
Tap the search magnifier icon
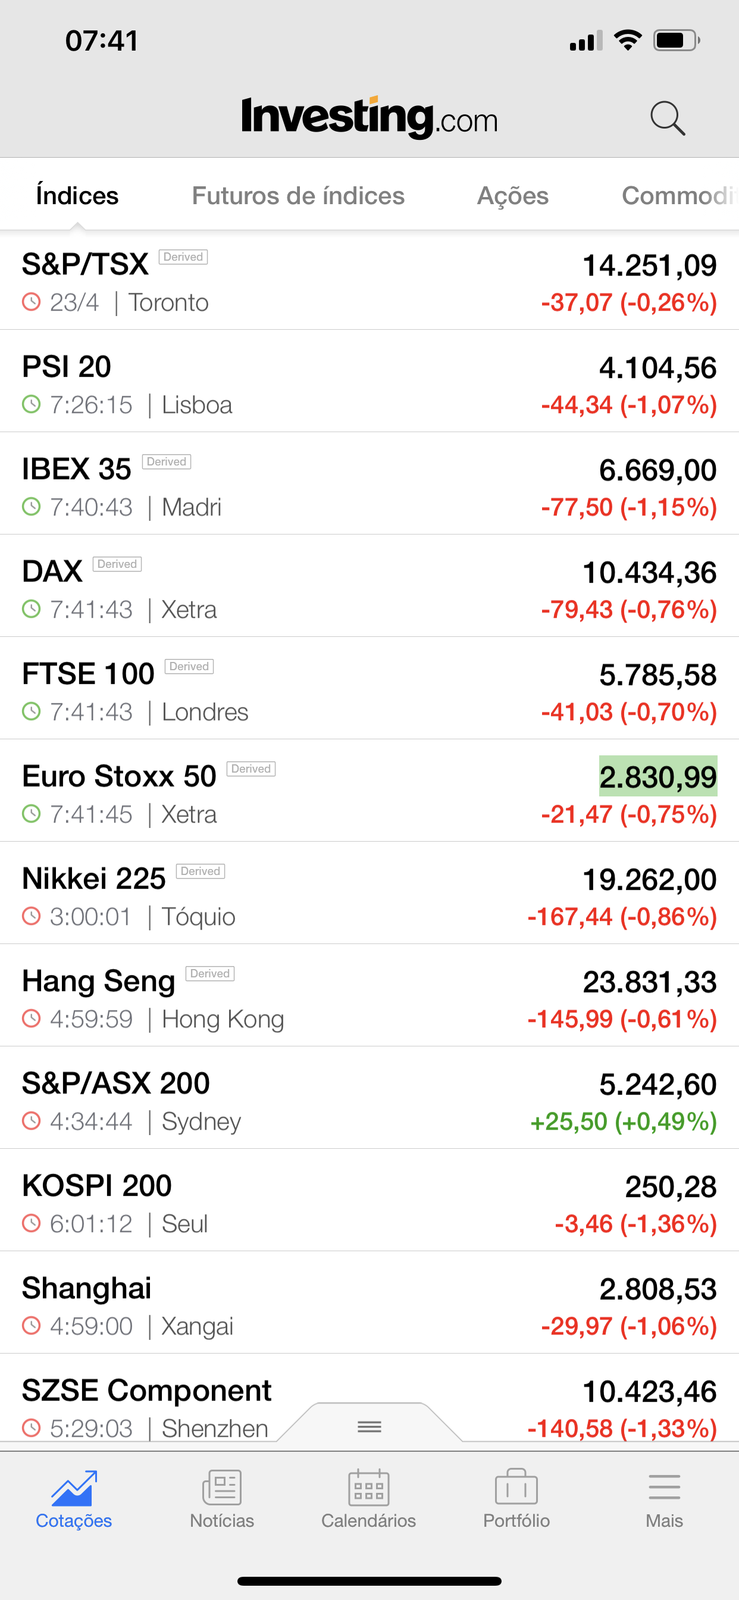coord(668,118)
